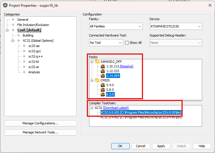Select the XC32 (v5.00) compiler entry
215x153 pixels.
pyautogui.click(x=141, y=112)
